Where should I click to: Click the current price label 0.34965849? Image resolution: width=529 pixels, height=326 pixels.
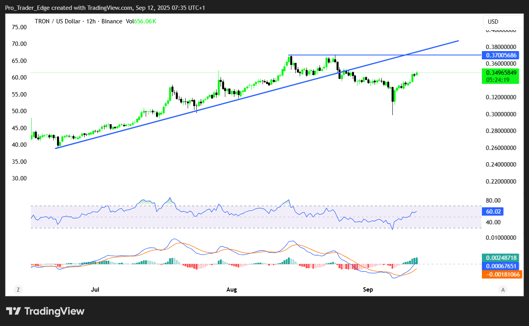pos(502,73)
